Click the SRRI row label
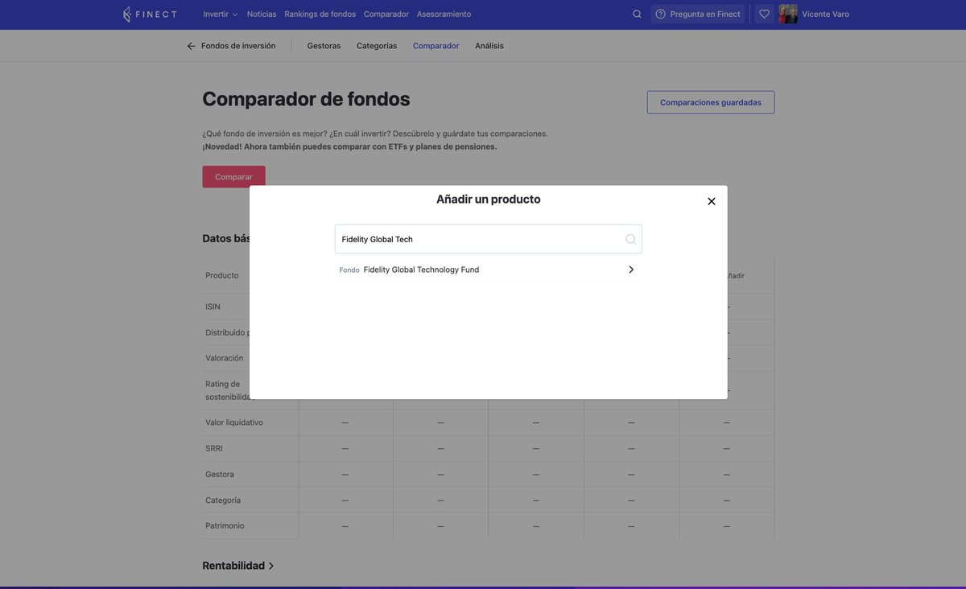 coord(214,448)
